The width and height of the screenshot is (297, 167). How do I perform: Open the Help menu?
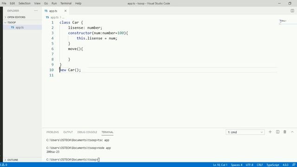pos(78,3)
